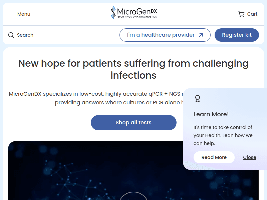This screenshot has height=200, width=267.
Task: Click Shop all tests
Action: coord(133,123)
